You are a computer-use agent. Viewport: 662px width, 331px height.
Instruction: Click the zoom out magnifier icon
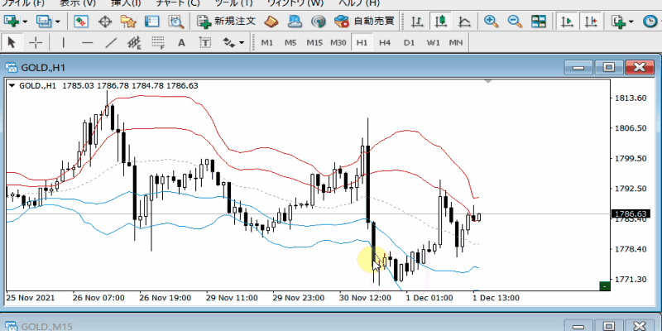[x=514, y=21]
